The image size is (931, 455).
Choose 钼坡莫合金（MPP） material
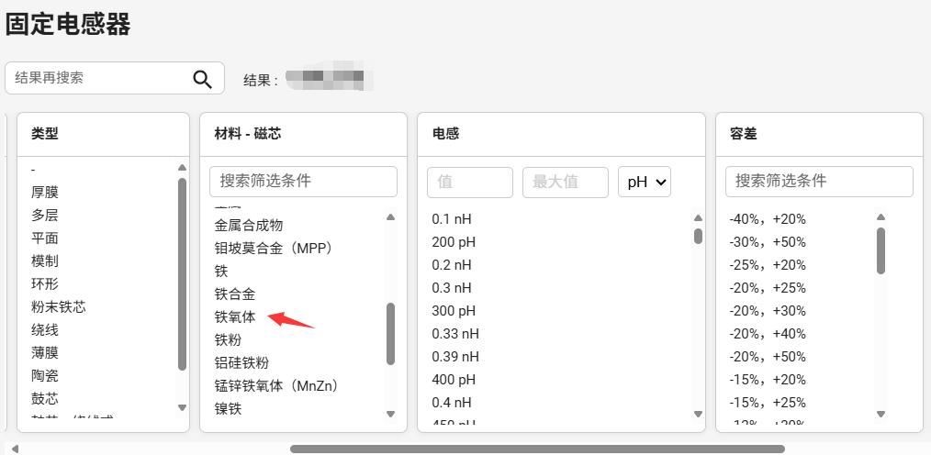tap(272, 249)
